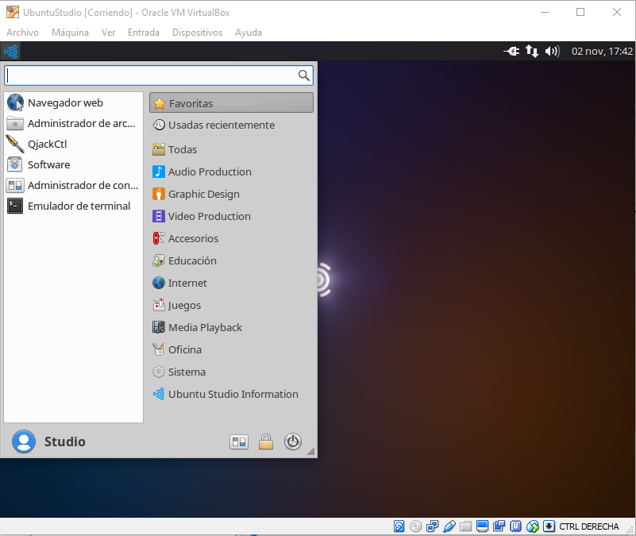This screenshot has height=536, width=636.
Task: Click the application search input field
Action: click(x=151, y=75)
